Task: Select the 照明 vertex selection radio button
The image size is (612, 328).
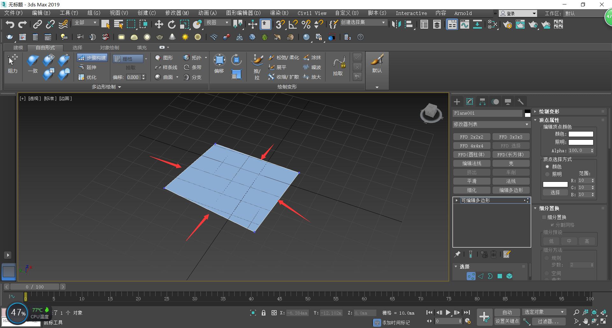Action: point(548,174)
